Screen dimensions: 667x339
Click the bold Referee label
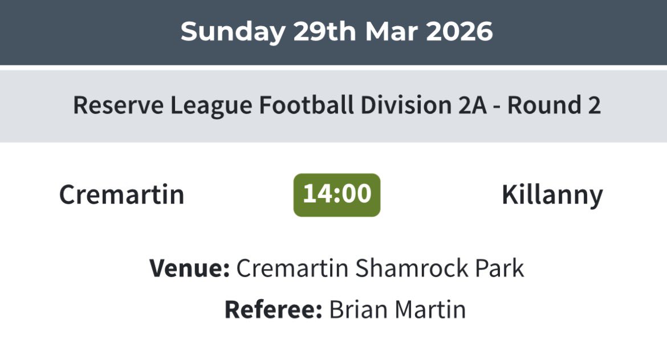[273, 309]
